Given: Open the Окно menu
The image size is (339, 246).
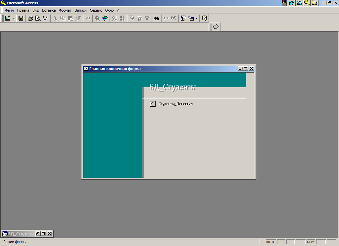Looking at the screenshot, I should tap(109, 10).
